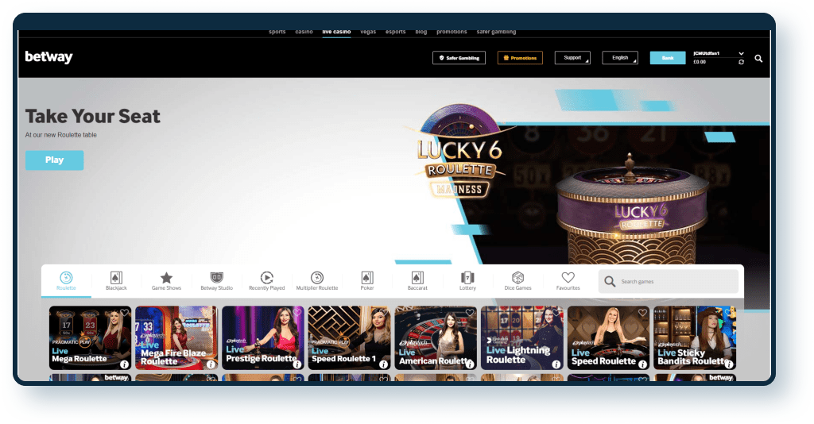
Task: Open the Blackjack games category
Action: click(x=116, y=281)
